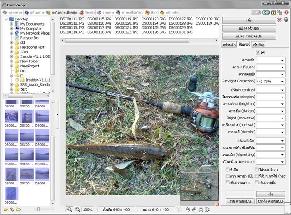The height and width of the screenshot is (215, 291).
Task: Click the star favorites icon at bottom left
Action: pos(5,210)
